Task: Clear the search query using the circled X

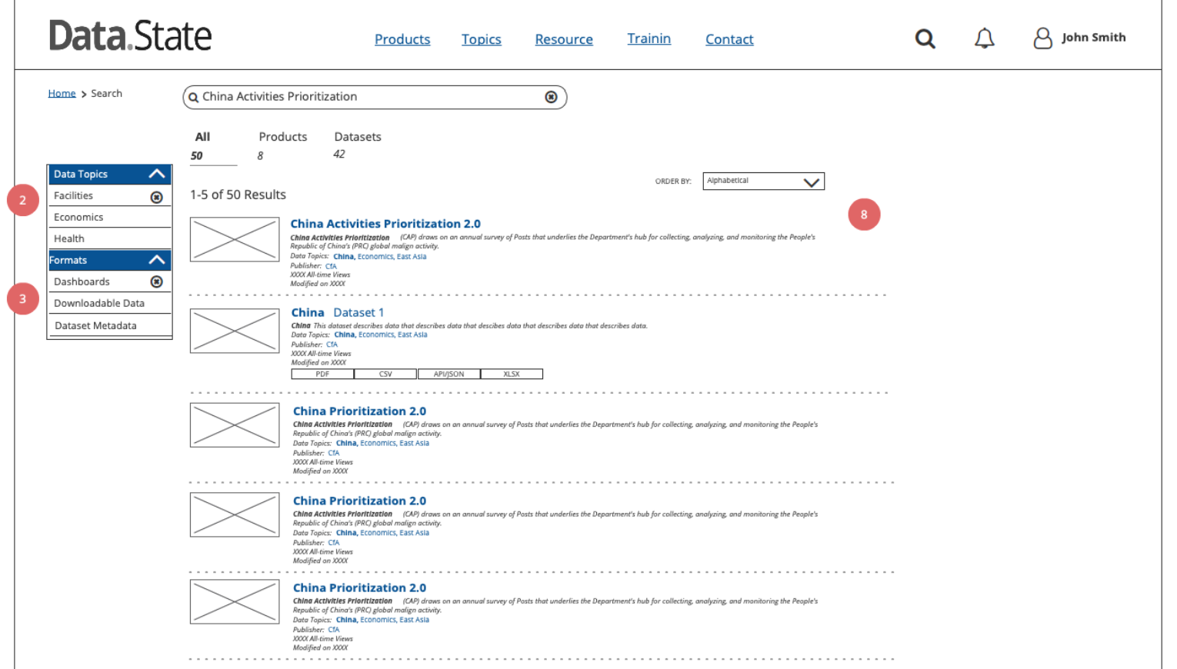Action: [551, 96]
